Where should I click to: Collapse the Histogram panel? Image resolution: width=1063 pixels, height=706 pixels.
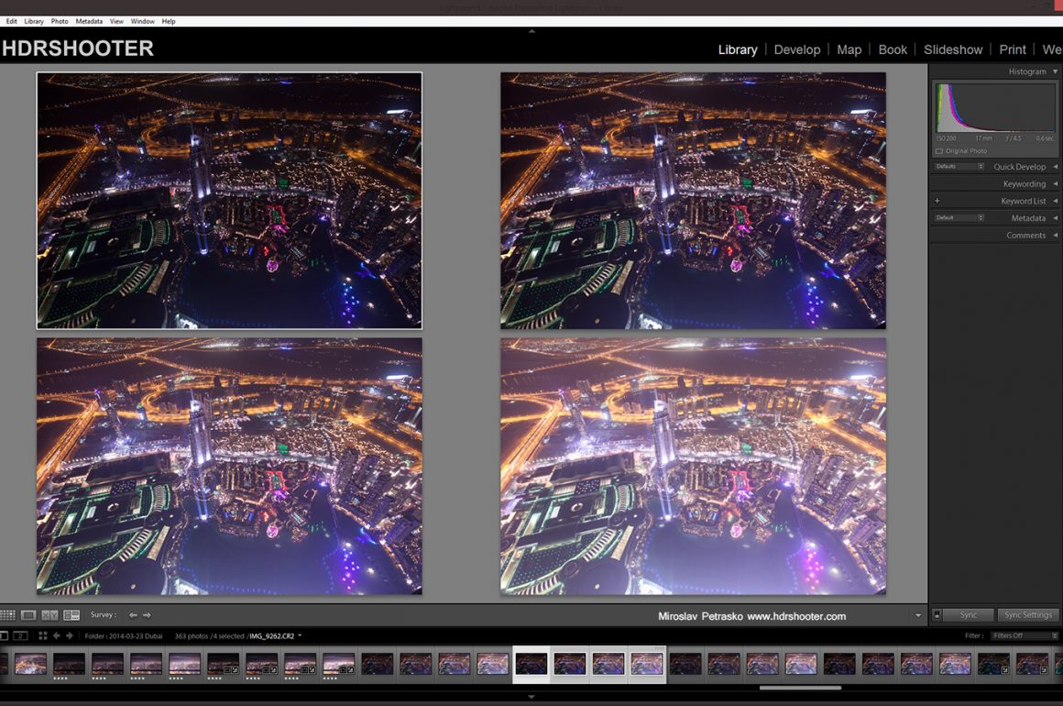[1055, 72]
